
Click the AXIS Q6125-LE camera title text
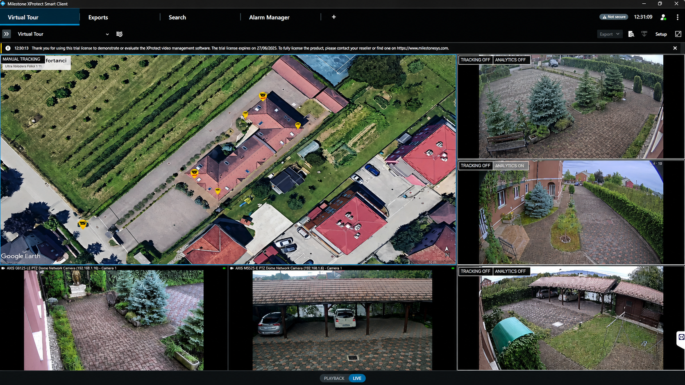point(61,268)
